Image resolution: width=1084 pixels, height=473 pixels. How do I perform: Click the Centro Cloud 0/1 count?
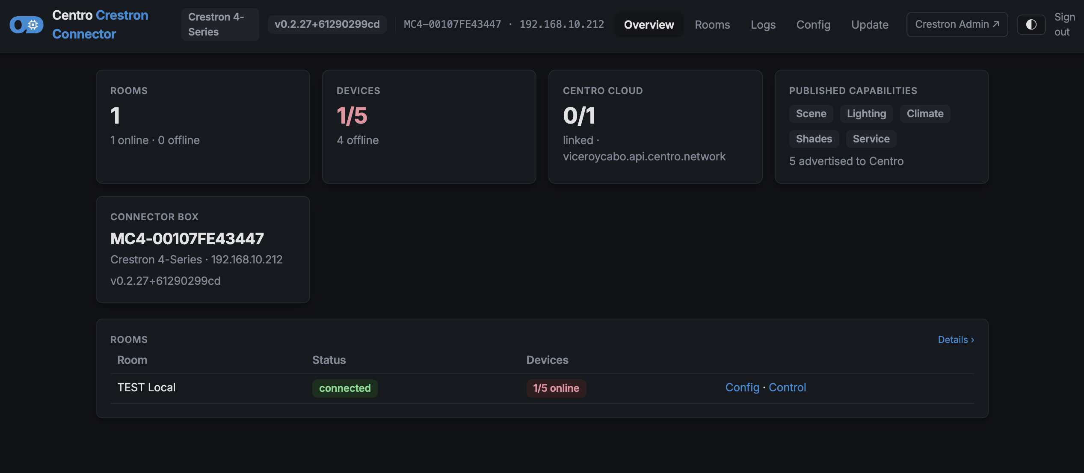tap(579, 116)
